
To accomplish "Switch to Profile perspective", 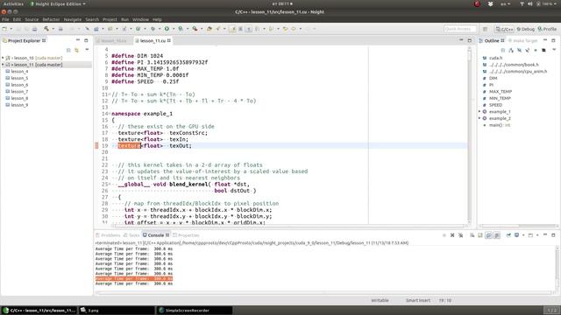I will [547, 29].
